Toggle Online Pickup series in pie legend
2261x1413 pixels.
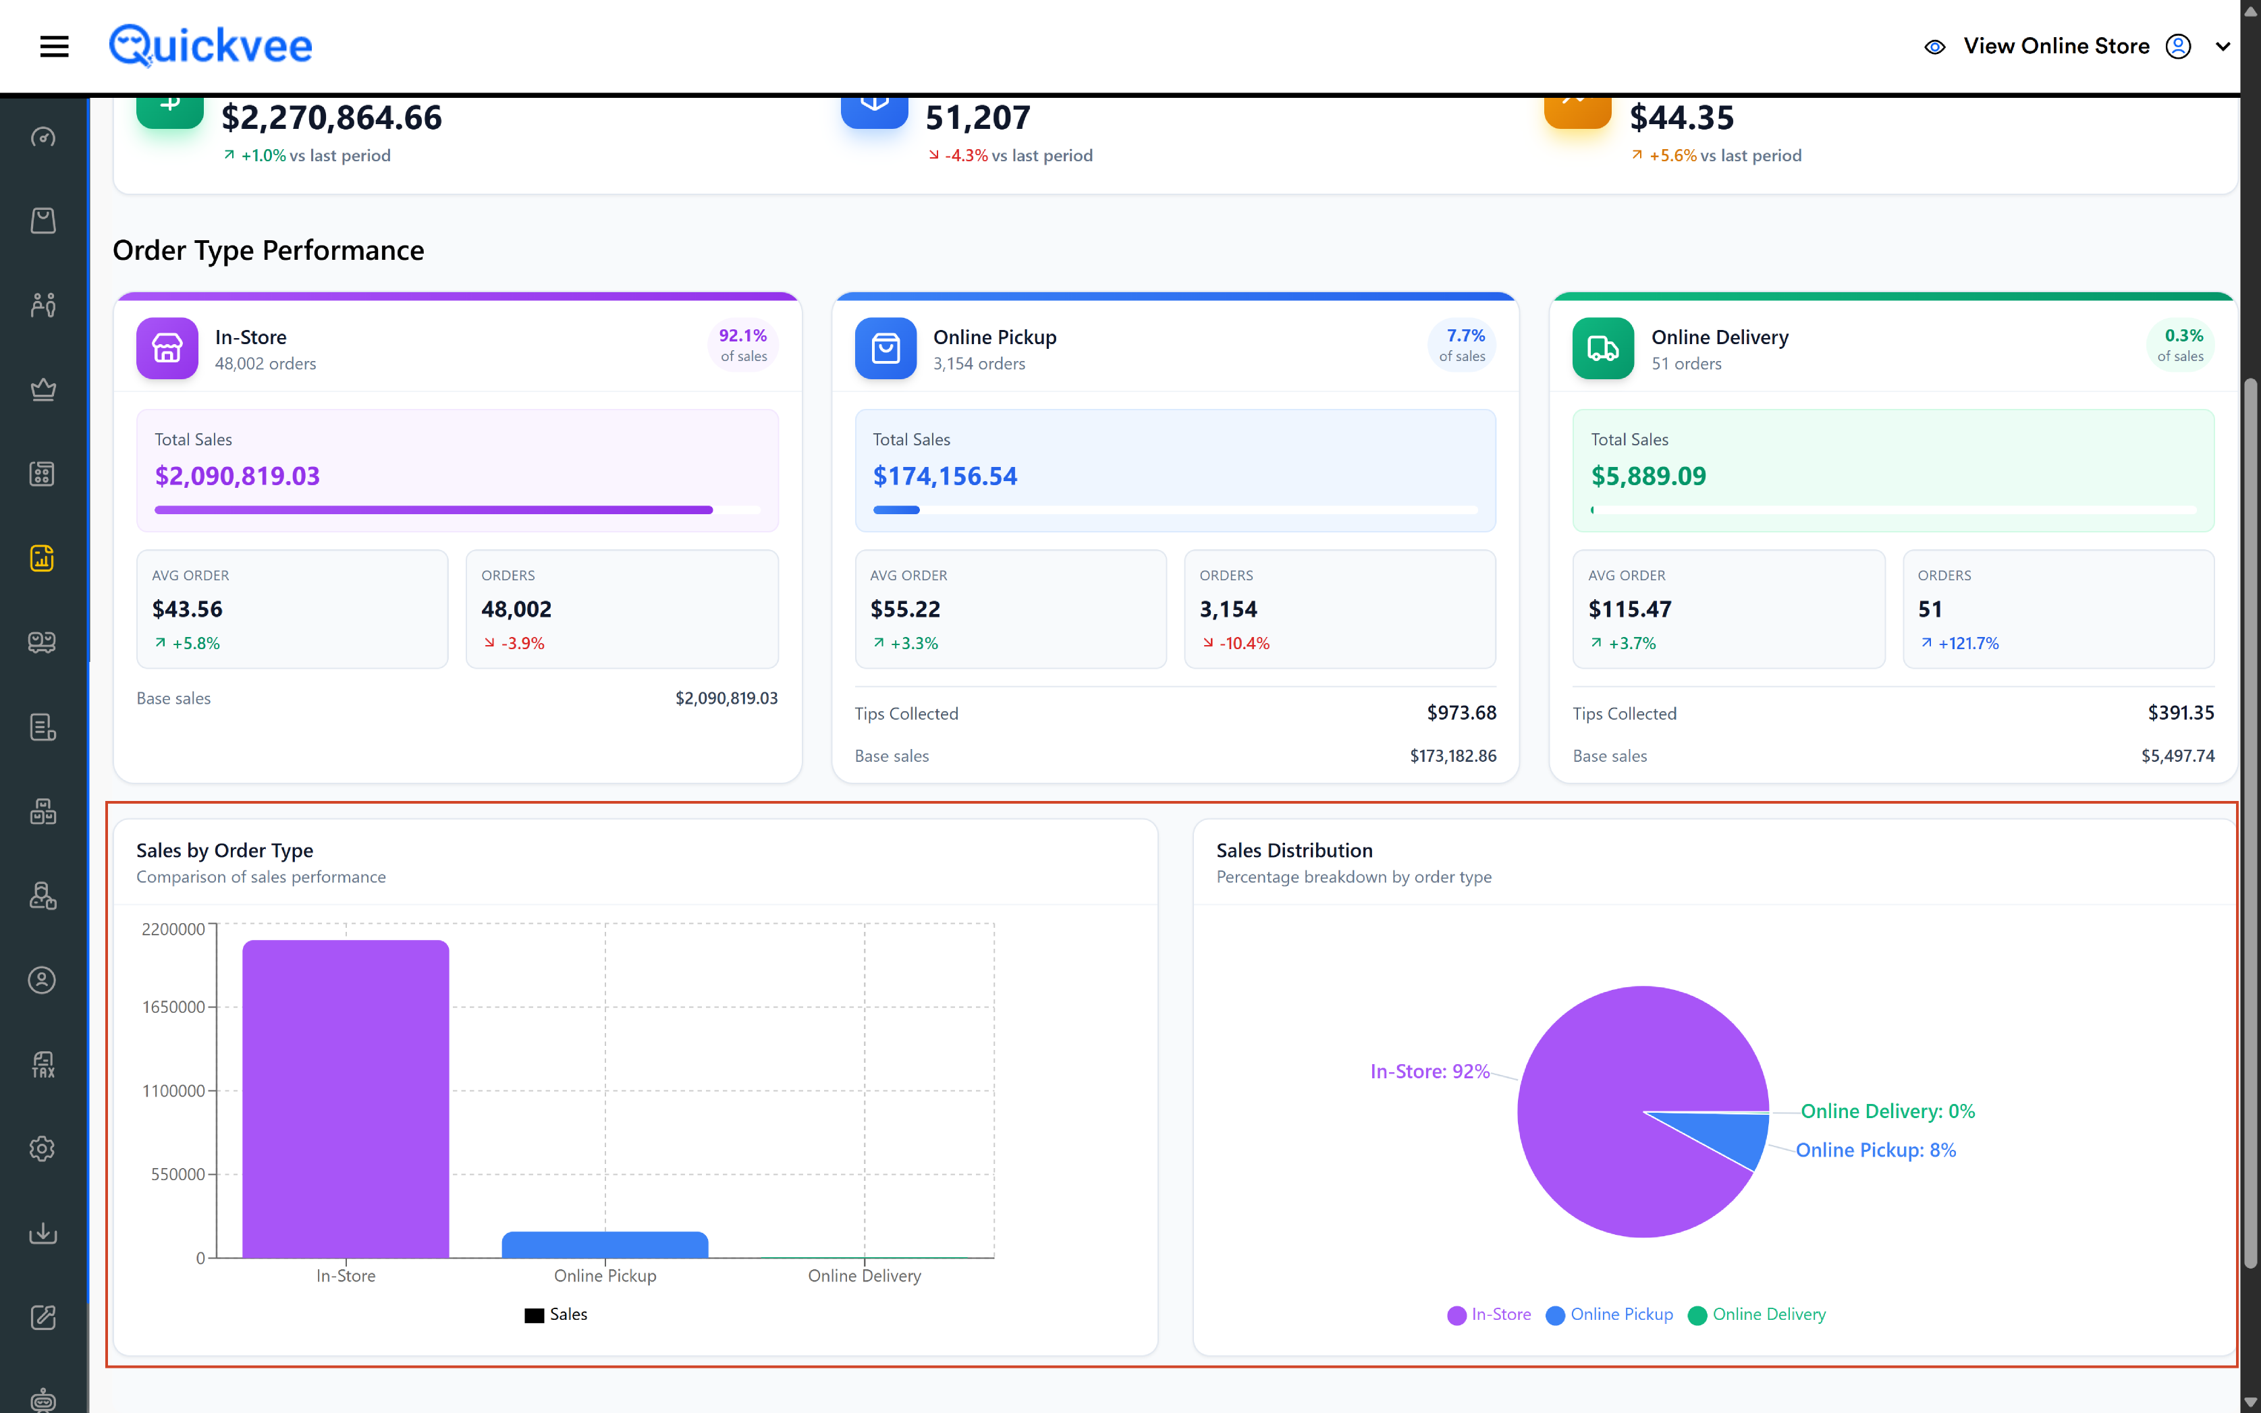pyautogui.click(x=1610, y=1314)
